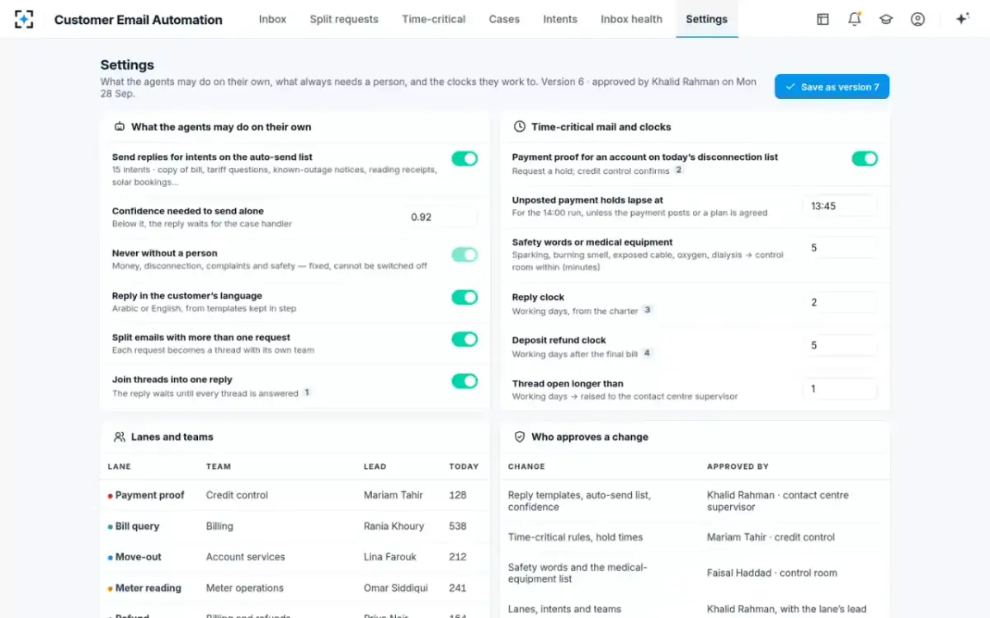The image size is (990, 618).
Task: Click lead name Omar Siddiqui
Action: (394, 588)
